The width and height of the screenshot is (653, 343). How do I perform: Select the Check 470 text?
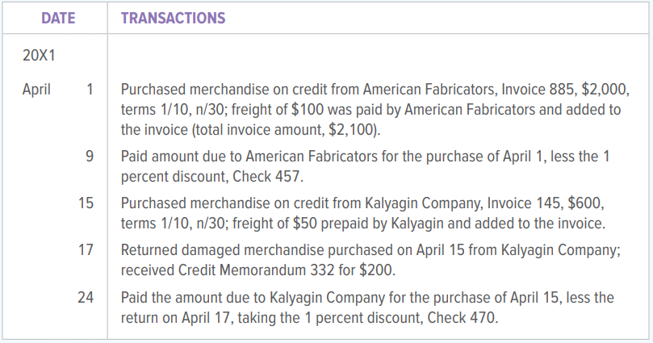tap(463, 318)
